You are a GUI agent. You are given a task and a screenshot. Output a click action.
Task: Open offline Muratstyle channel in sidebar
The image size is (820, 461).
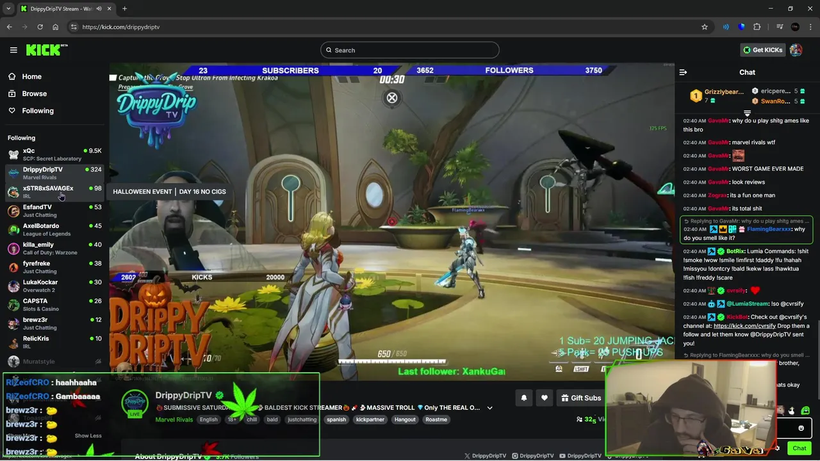pyautogui.click(x=54, y=361)
